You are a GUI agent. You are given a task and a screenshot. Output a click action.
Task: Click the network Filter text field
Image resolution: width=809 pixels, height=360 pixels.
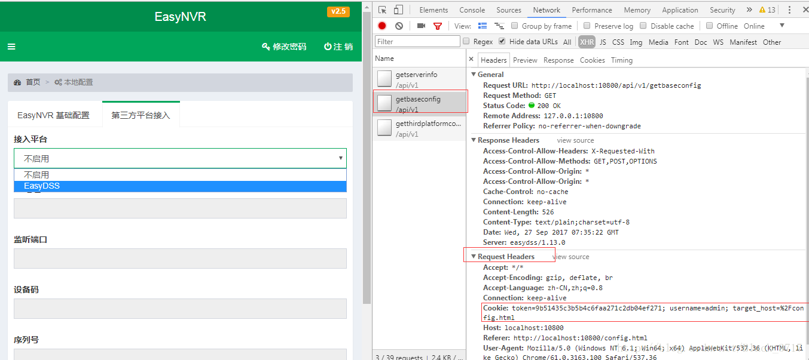(x=417, y=41)
